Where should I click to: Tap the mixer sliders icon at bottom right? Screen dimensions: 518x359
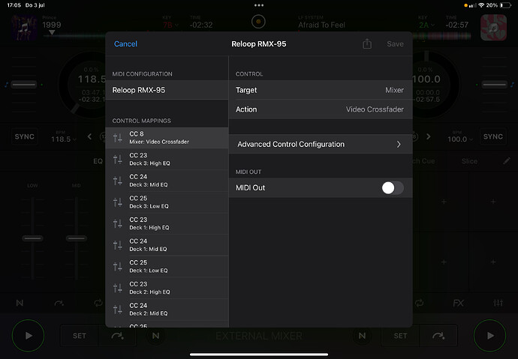click(x=498, y=303)
